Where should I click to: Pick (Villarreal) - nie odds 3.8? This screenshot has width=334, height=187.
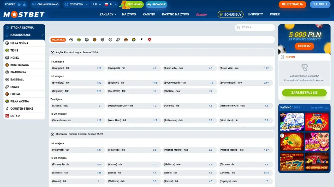134,150
